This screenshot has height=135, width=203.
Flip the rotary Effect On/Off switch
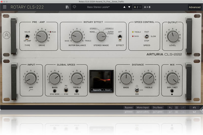click(x=120, y=37)
